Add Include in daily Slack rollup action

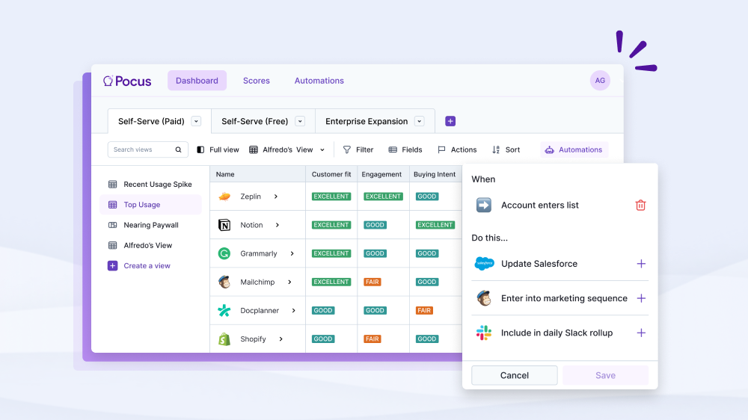pyautogui.click(x=641, y=333)
